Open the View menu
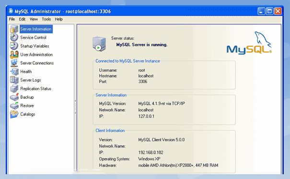The height and width of the screenshot is (179, 290). coord(34,19)
